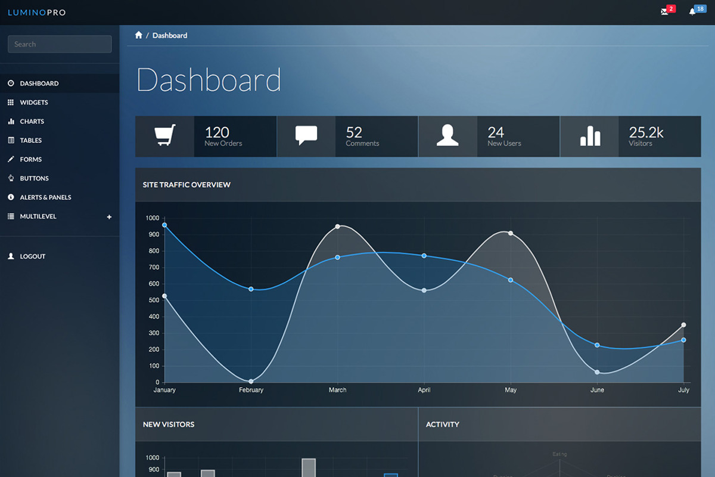Open messages with the envelope icon

pos(666,12)
